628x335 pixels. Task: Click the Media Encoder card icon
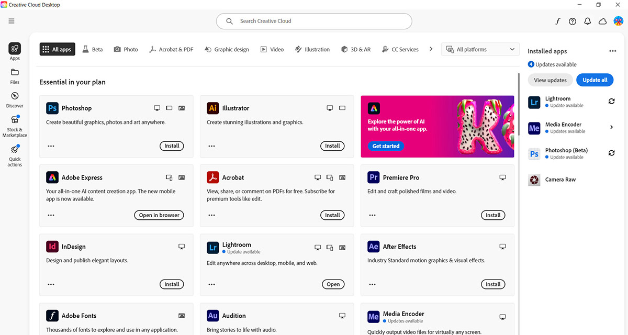point(373,317)
